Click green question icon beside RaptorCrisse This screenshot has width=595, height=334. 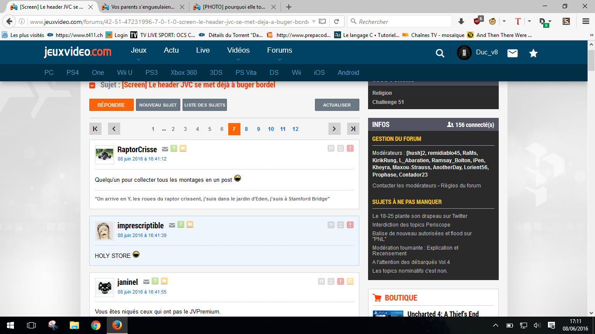pyautogui.click(x=174, y=148)
